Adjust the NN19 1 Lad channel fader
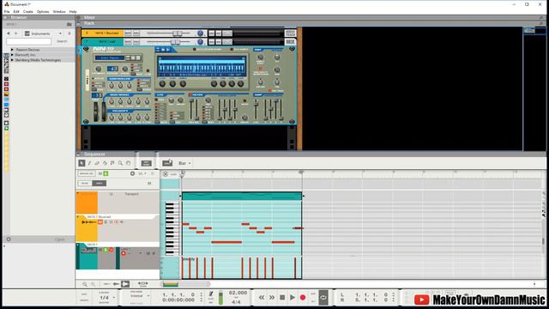 pyautogui.click(x=175, y=42)
